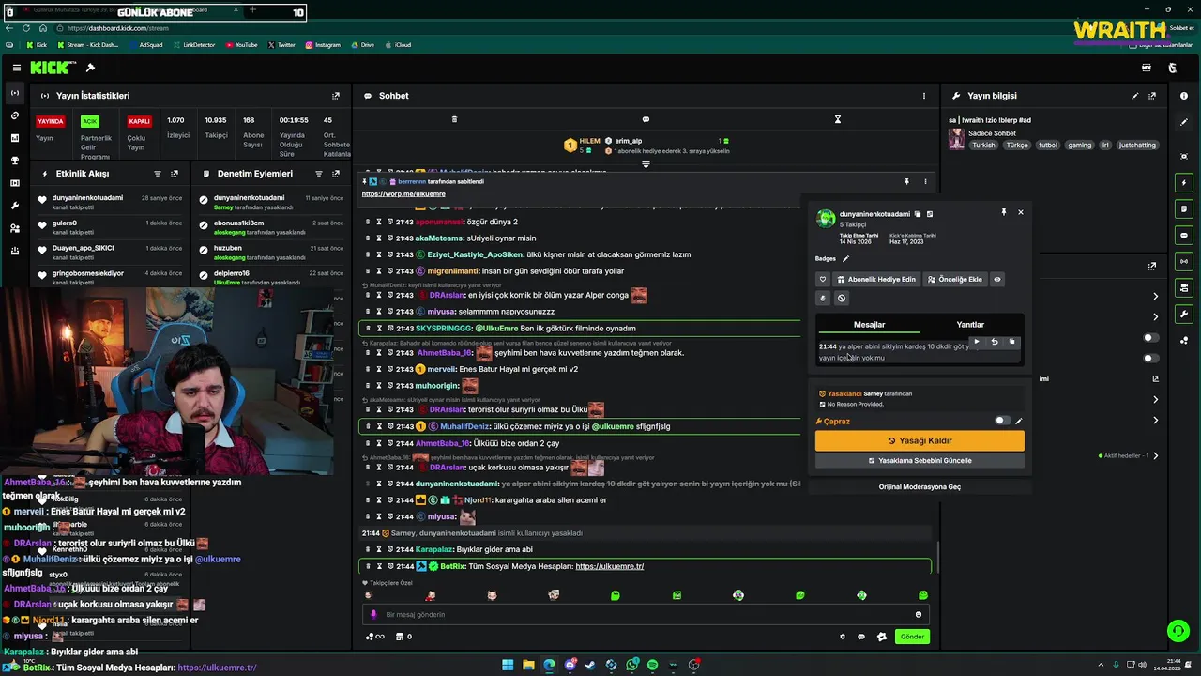Open the pinned https://worp.me/ulkuemre link
1201x676 pixels.
coord(403,193)
